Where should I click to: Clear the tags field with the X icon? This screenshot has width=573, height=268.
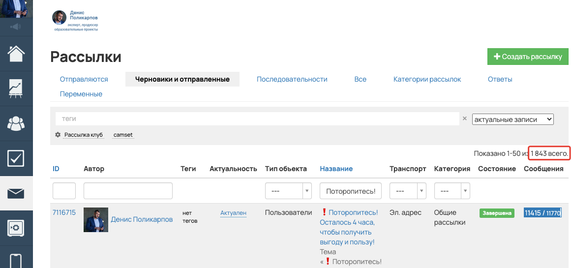[464, 119]
